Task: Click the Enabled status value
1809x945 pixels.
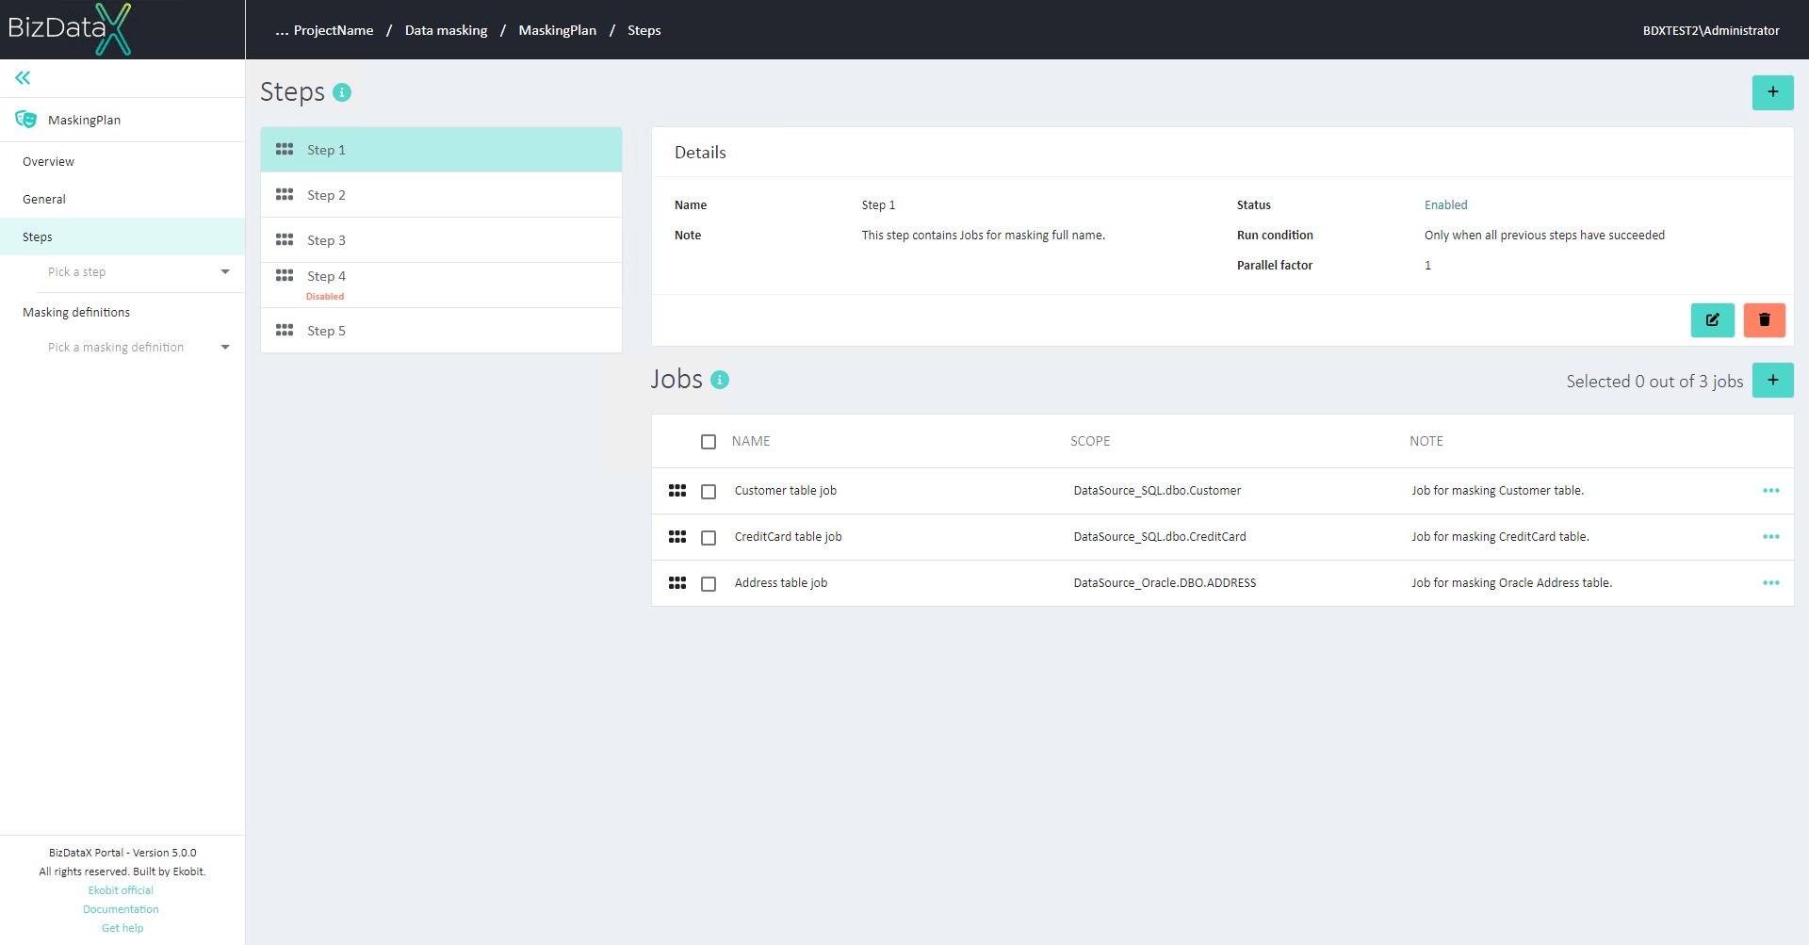Action: tap(1445, 204)
